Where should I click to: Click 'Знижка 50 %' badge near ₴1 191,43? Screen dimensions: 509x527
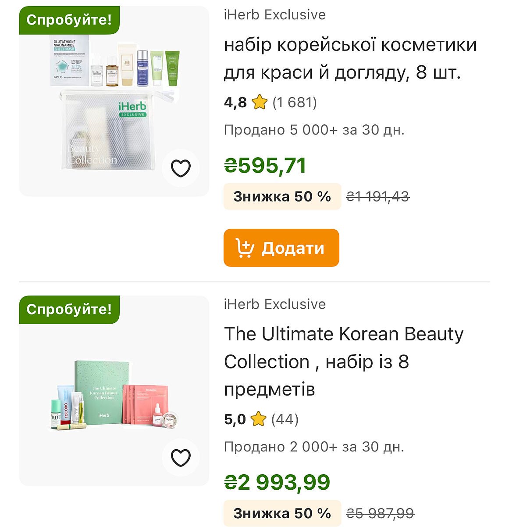[282, 196]
